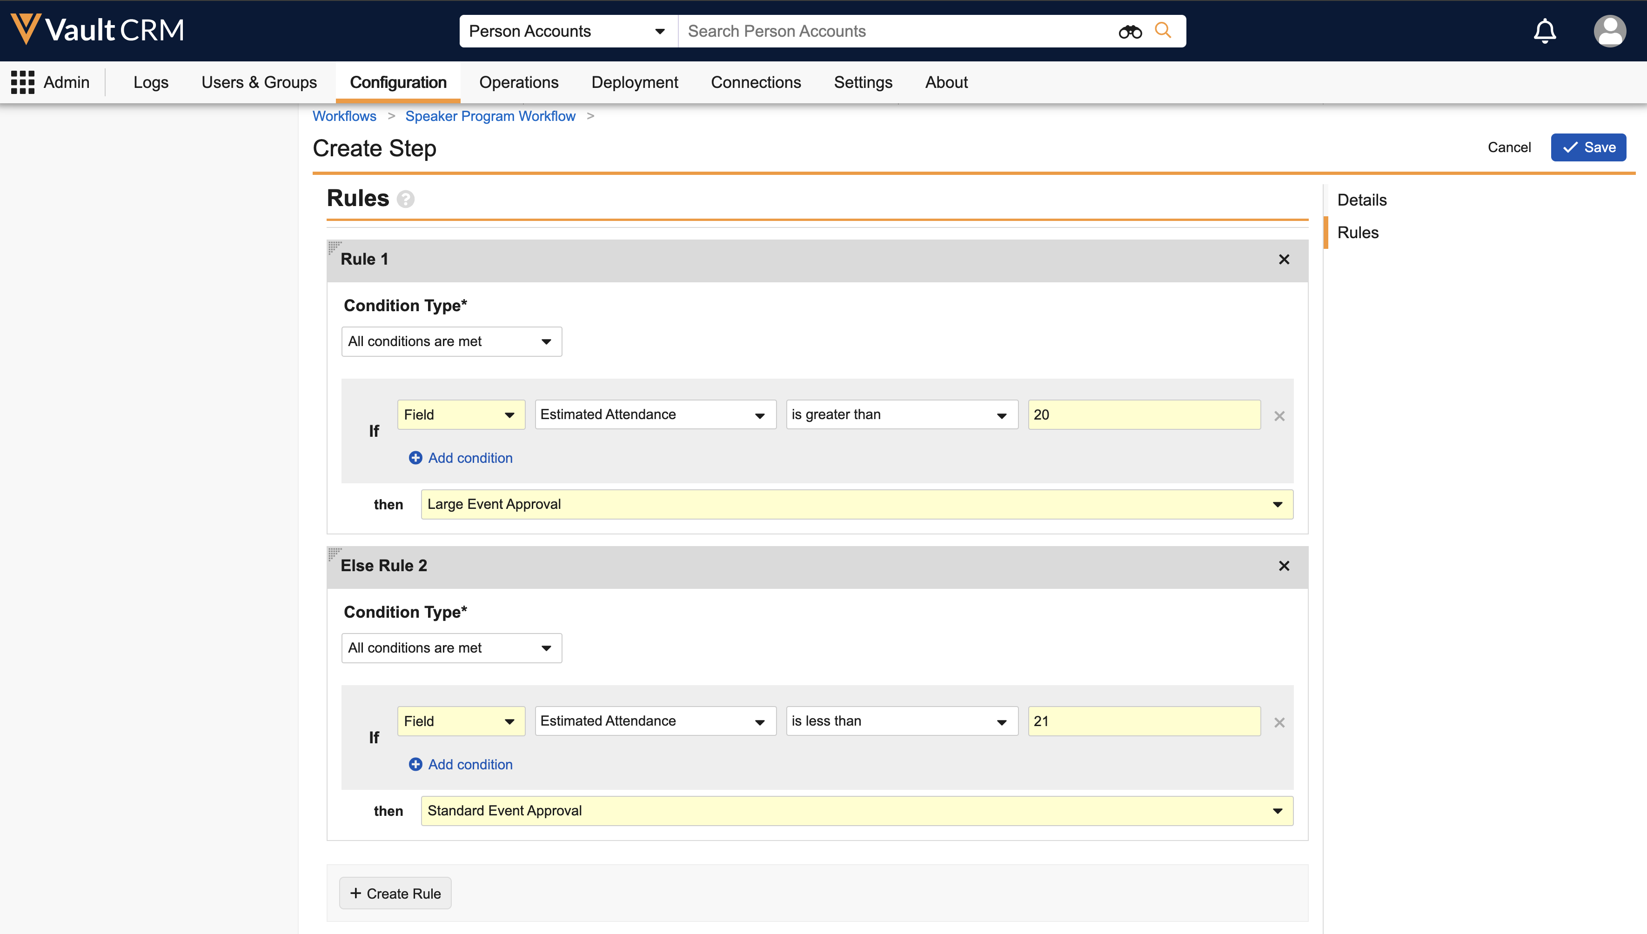Click the Rules help question-mark icon
This screenshot has height=934, width=1647.
[406, 199]
